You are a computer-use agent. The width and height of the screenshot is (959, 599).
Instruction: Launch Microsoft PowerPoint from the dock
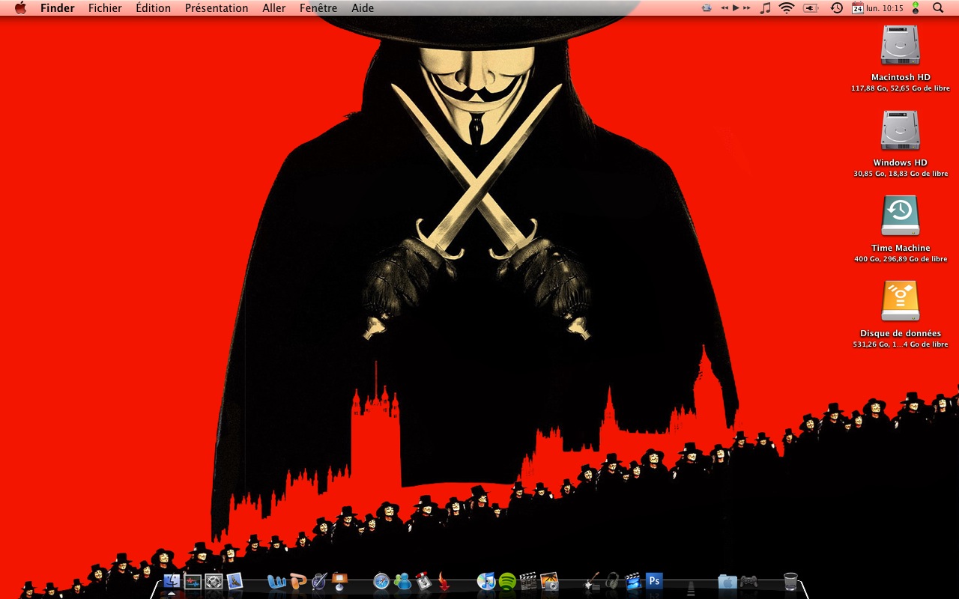(298, 581)
